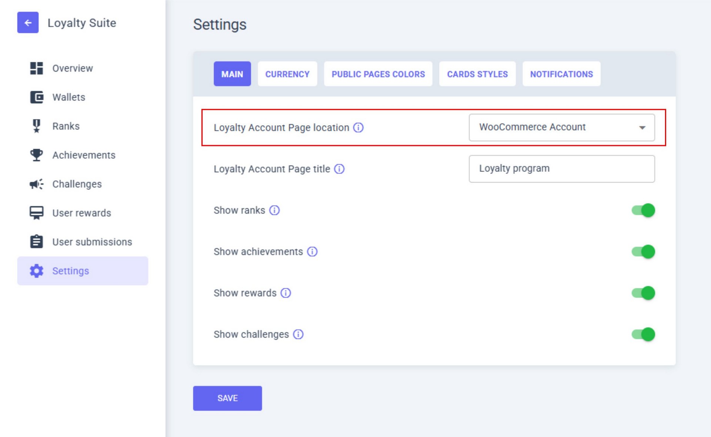Image resolution: width=711 pixels, height=437 pixels.
Task: Disable the Show ranks toggle
Action: (643, 210)
